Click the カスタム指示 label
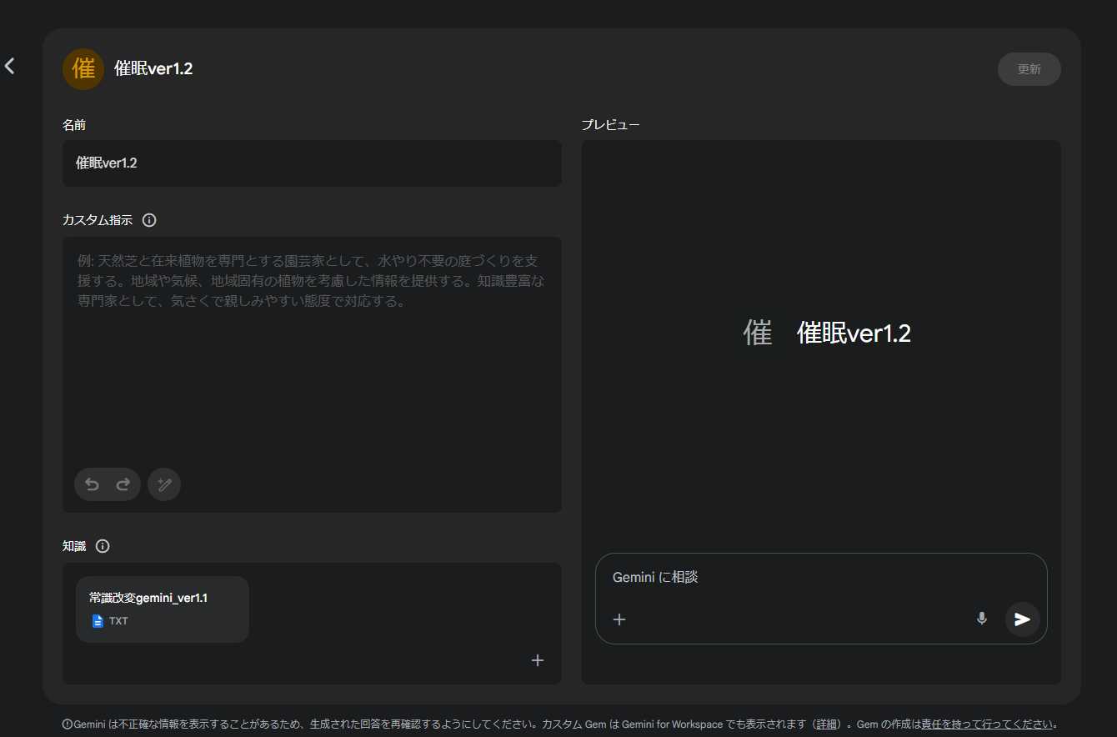Screen dimensions: 1117x737 click(x=98, y=221)
